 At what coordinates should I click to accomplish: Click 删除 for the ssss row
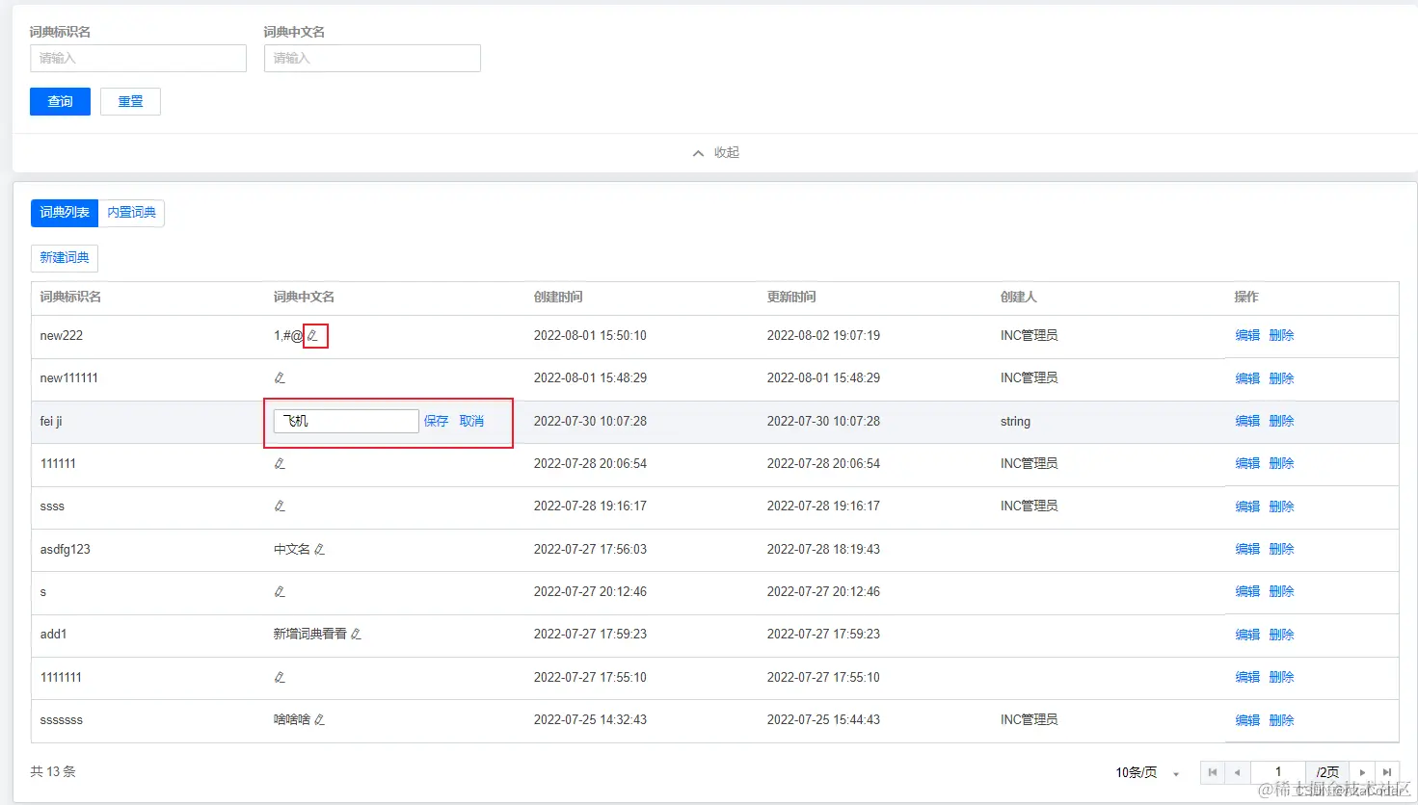click(1281, 506)
